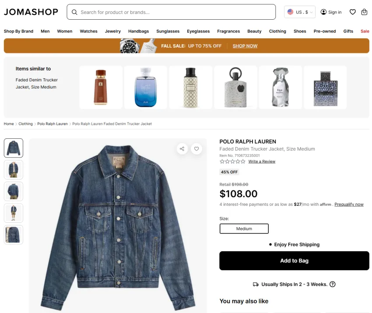Select the second jacket thumbnail on model
372x313 pixels.
(14, 170)
